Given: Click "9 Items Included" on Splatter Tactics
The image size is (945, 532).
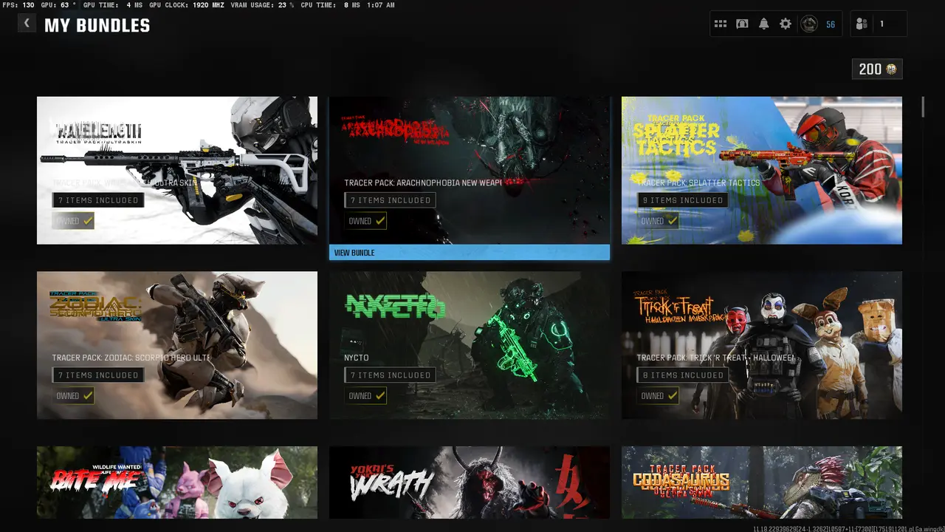Looking at the screenshot, I should tap(683, 200).
